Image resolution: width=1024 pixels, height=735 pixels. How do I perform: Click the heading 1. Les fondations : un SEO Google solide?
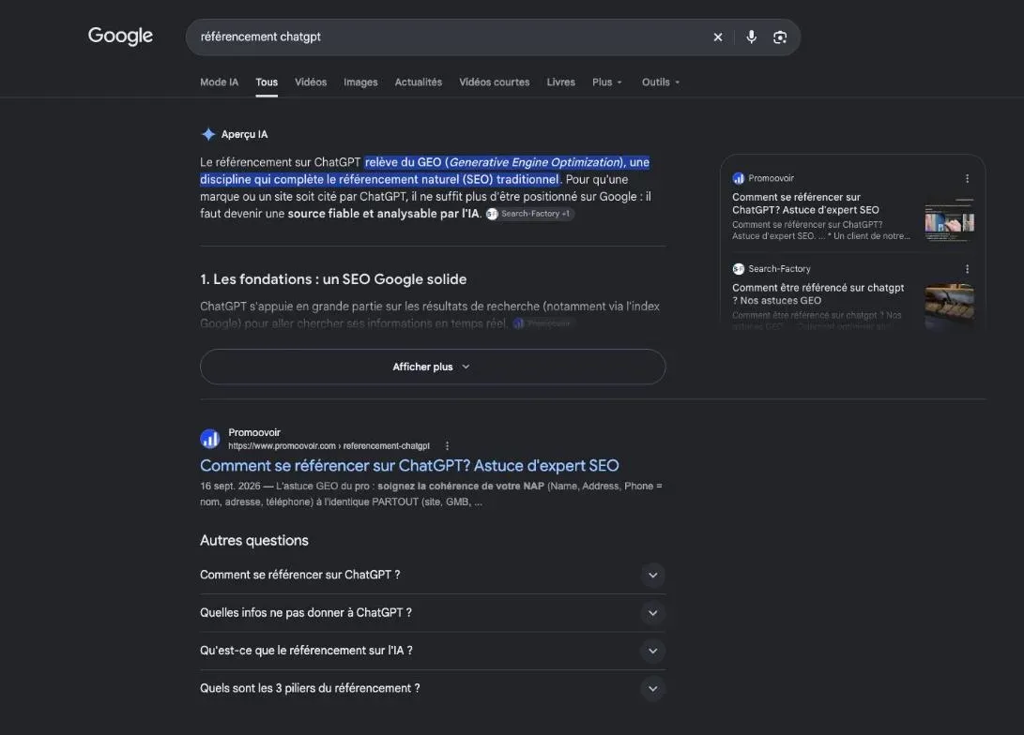point(333,279)
